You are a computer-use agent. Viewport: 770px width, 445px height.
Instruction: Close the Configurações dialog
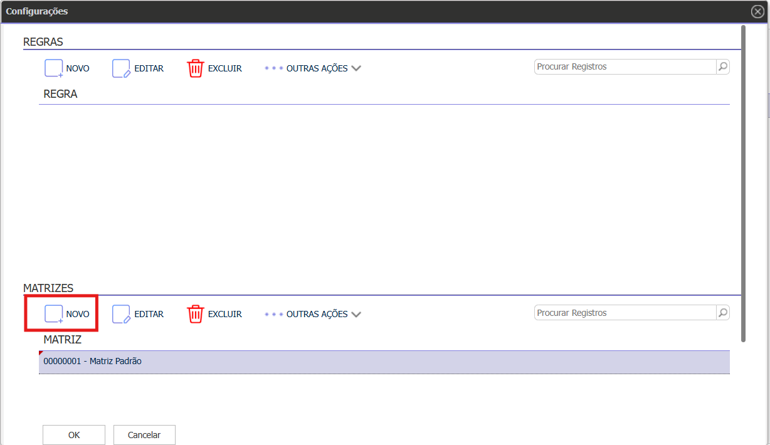click(x=757, y=11)
